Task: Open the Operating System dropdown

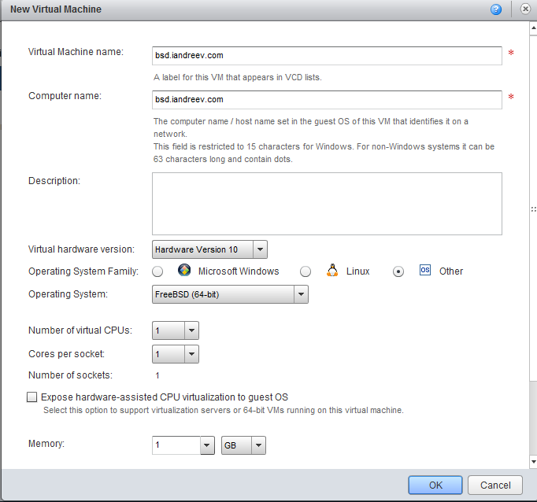Action: pyautogui.click(x=230, y=294)
